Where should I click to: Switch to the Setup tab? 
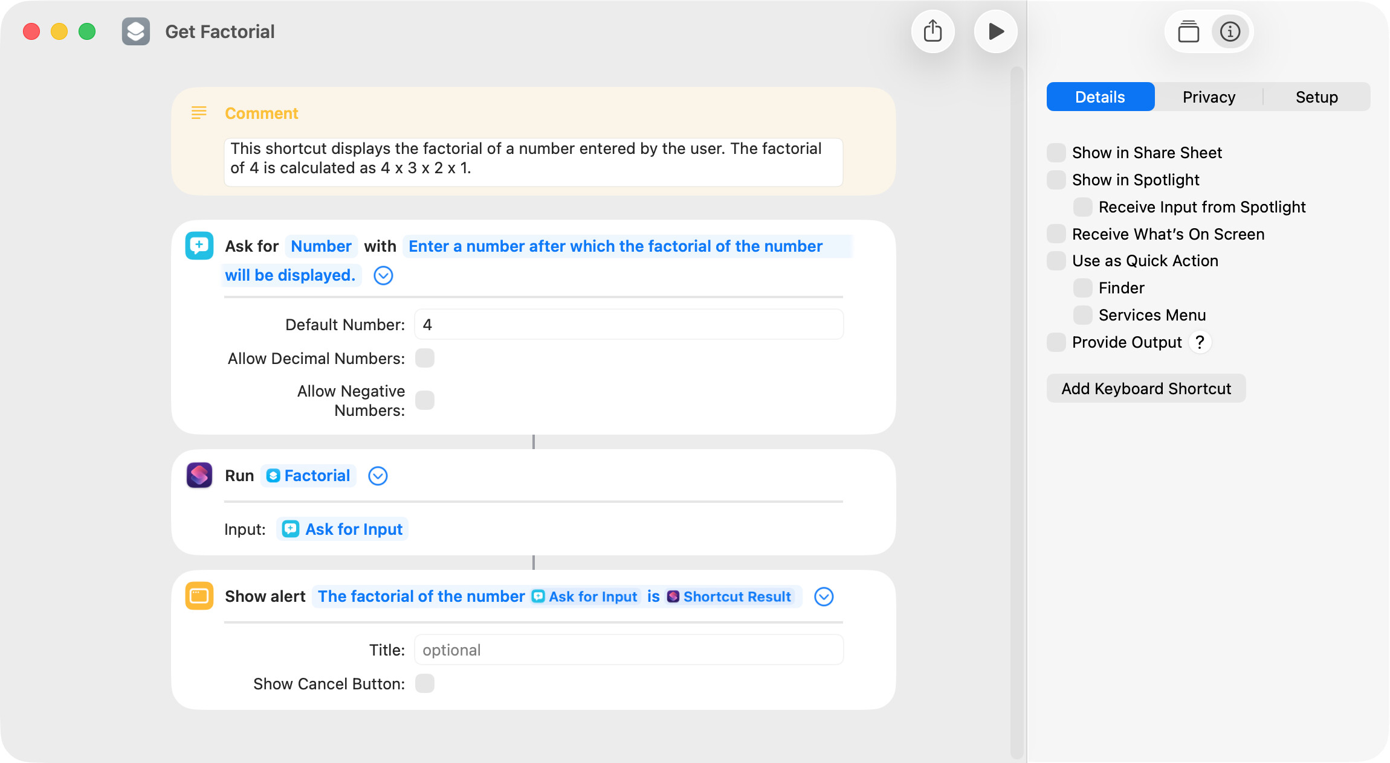(1316, 97)
